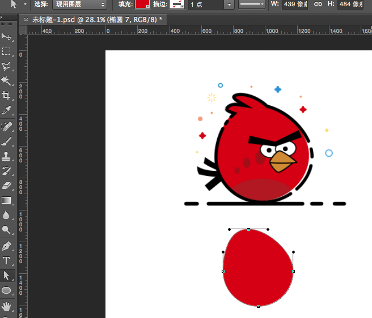Click the H height field 484

coord(350,5)
